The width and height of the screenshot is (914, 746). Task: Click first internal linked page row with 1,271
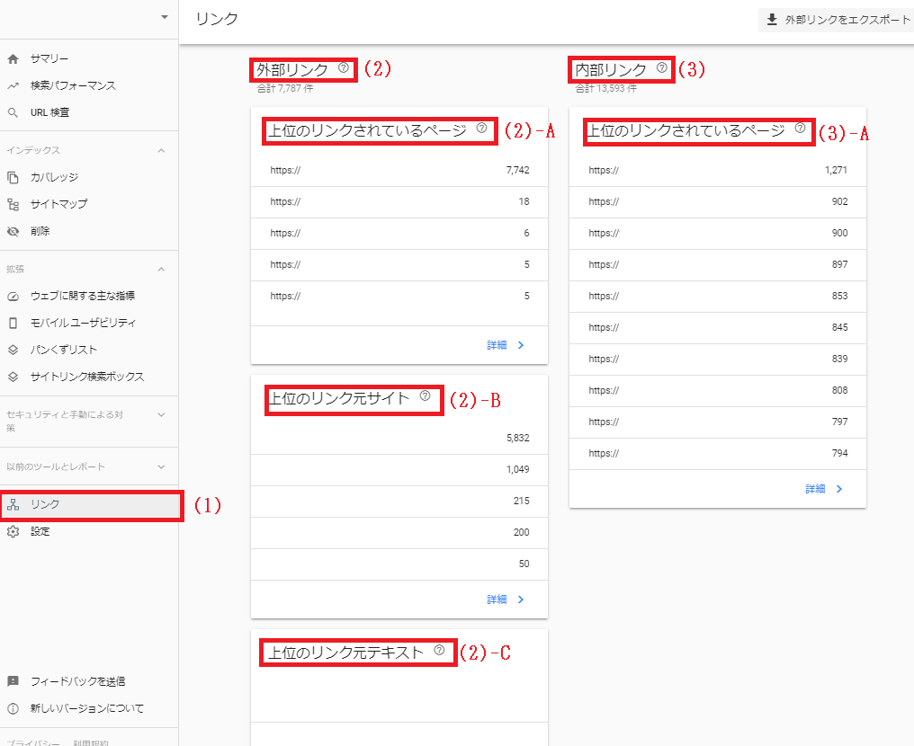717,171
